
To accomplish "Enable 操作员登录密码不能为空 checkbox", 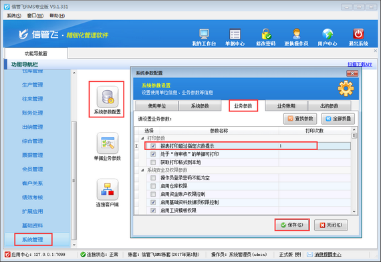I will (x=153, y=178).
